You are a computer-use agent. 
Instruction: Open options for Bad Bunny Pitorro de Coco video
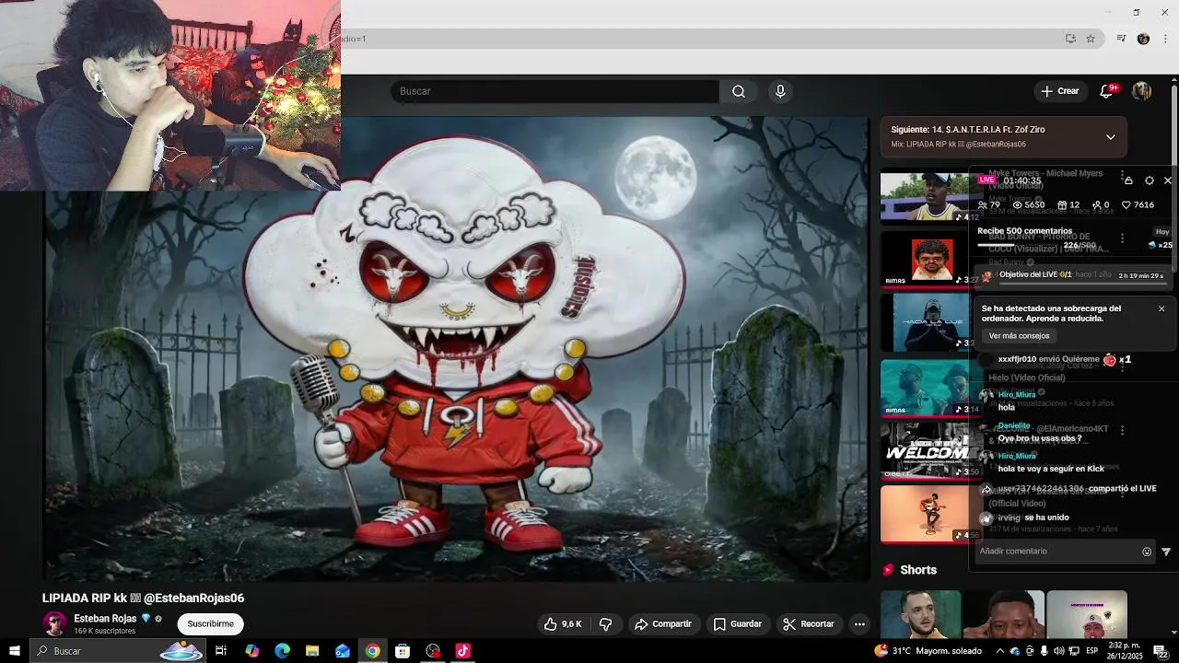(1122, 238)
